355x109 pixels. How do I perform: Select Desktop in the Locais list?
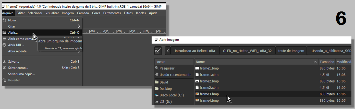(x=166, y=89)
